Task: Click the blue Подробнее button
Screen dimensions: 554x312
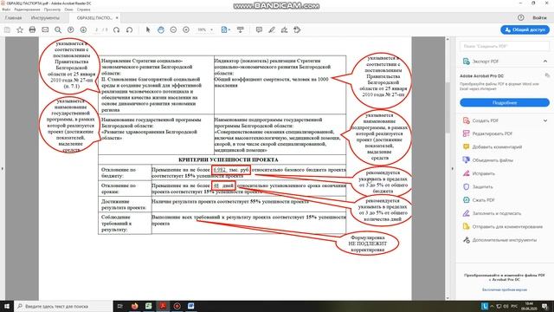Action: 504,102
